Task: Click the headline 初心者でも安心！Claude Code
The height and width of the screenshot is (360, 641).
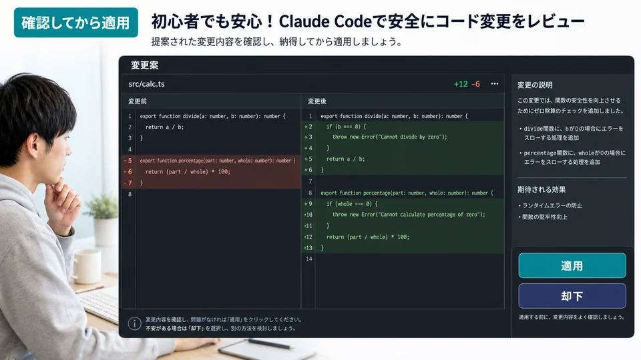Action: point(368,21)
